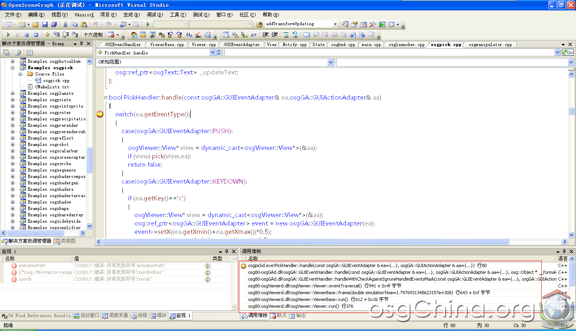Continue debugging with the green play icon
Viewport: 576px width, 331px height.
tap(8, 35)
